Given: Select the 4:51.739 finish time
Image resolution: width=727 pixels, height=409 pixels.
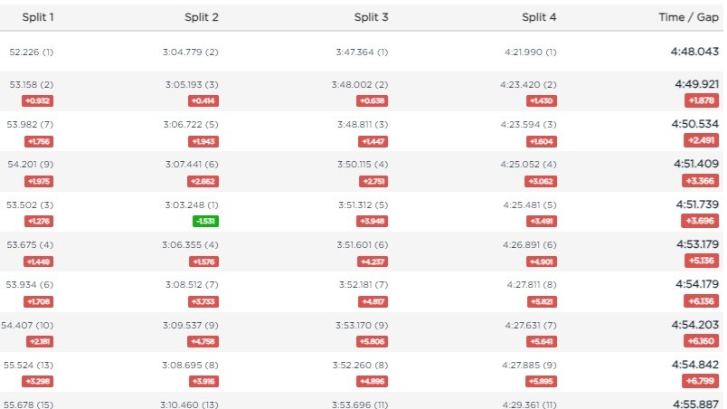Looking at the screenshot, I should (697, 204).
